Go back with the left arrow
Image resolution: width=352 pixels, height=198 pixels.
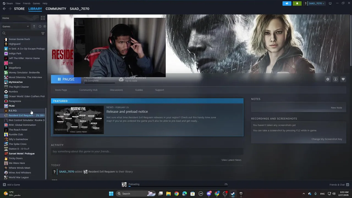click(x=4, y=9)
